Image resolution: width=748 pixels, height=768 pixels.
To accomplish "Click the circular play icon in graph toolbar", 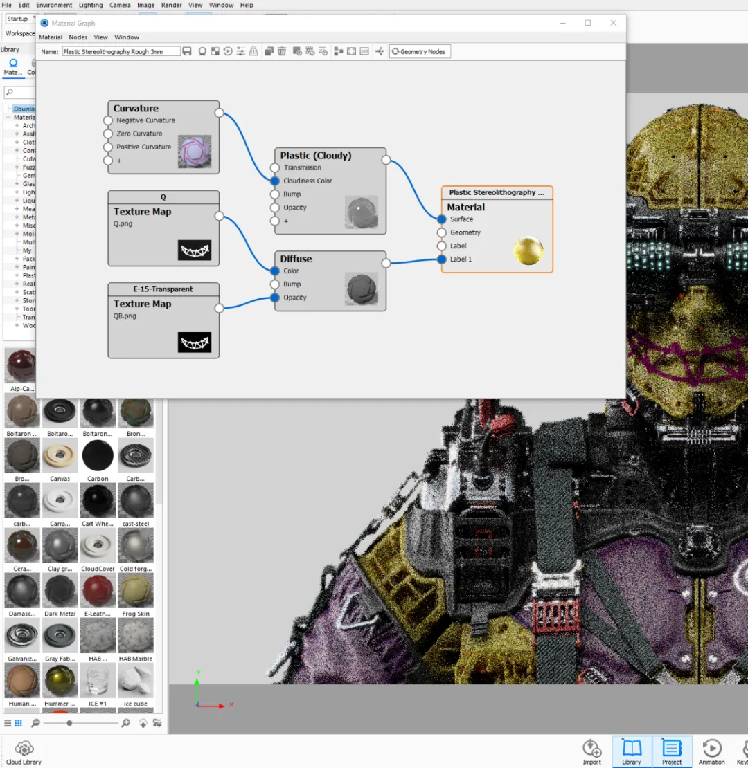I will (228, 51).
